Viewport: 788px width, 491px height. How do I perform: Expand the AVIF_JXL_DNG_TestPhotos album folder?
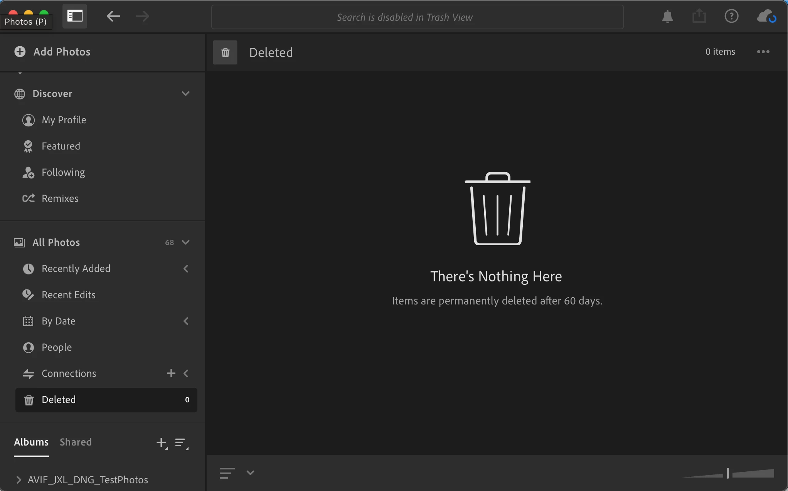coord(19,480)
